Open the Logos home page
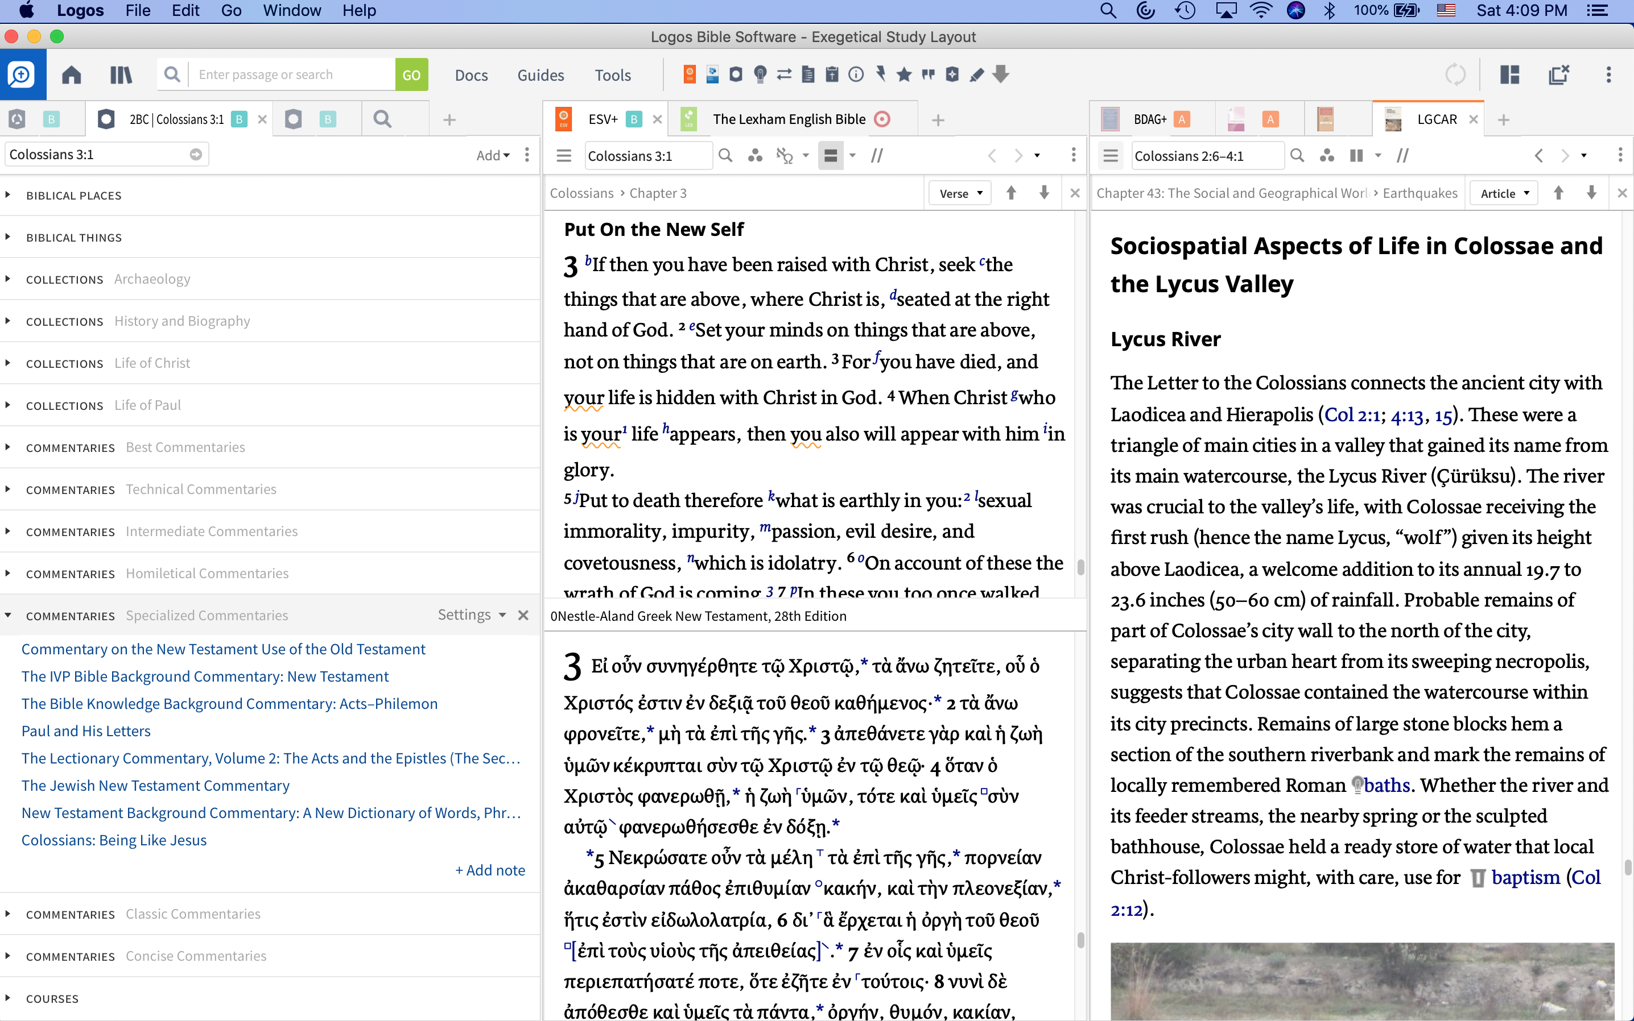 pos(71,74)
